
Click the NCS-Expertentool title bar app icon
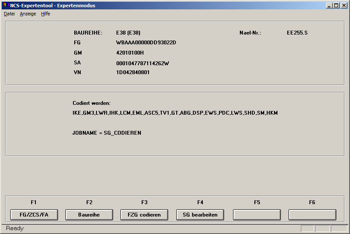pyautogui.click(x=6, y=6)
